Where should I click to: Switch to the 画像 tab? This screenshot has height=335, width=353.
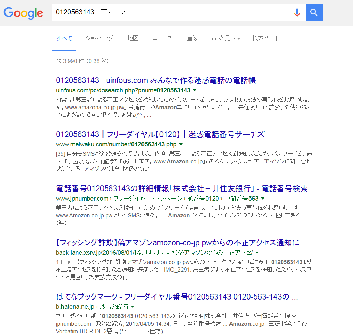pyautogui.click(x=192, y=38)
